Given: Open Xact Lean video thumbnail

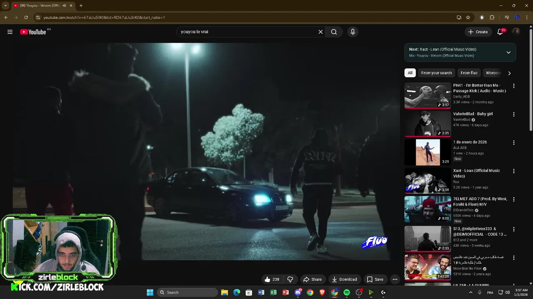Looking at the screenshot, I should (428, 181).
